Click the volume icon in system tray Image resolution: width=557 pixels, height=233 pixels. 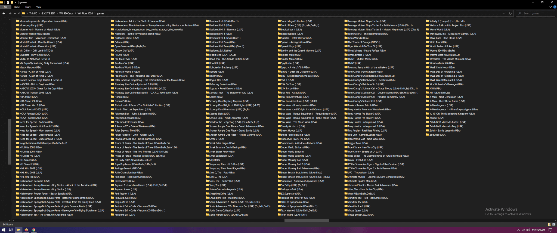click(528, 230)
